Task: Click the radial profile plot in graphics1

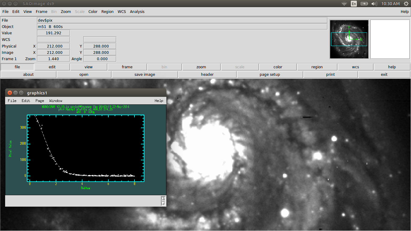Action: [86, 148]
